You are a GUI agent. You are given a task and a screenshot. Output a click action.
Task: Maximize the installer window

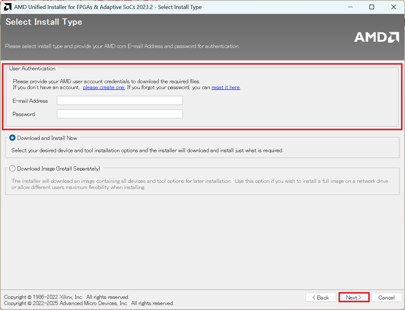tap(372, 7)
